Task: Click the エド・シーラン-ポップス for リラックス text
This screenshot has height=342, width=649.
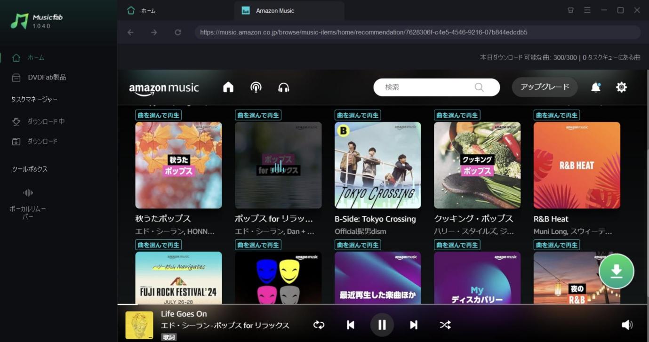Action: tap(225, 326)
